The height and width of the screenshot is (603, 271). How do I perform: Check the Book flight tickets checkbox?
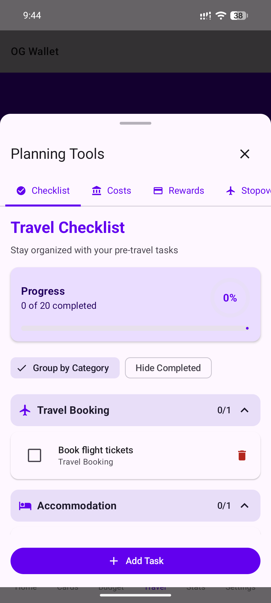tap(35, 455)
